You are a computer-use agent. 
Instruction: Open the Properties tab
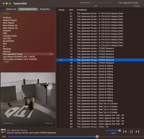[45, 9]
